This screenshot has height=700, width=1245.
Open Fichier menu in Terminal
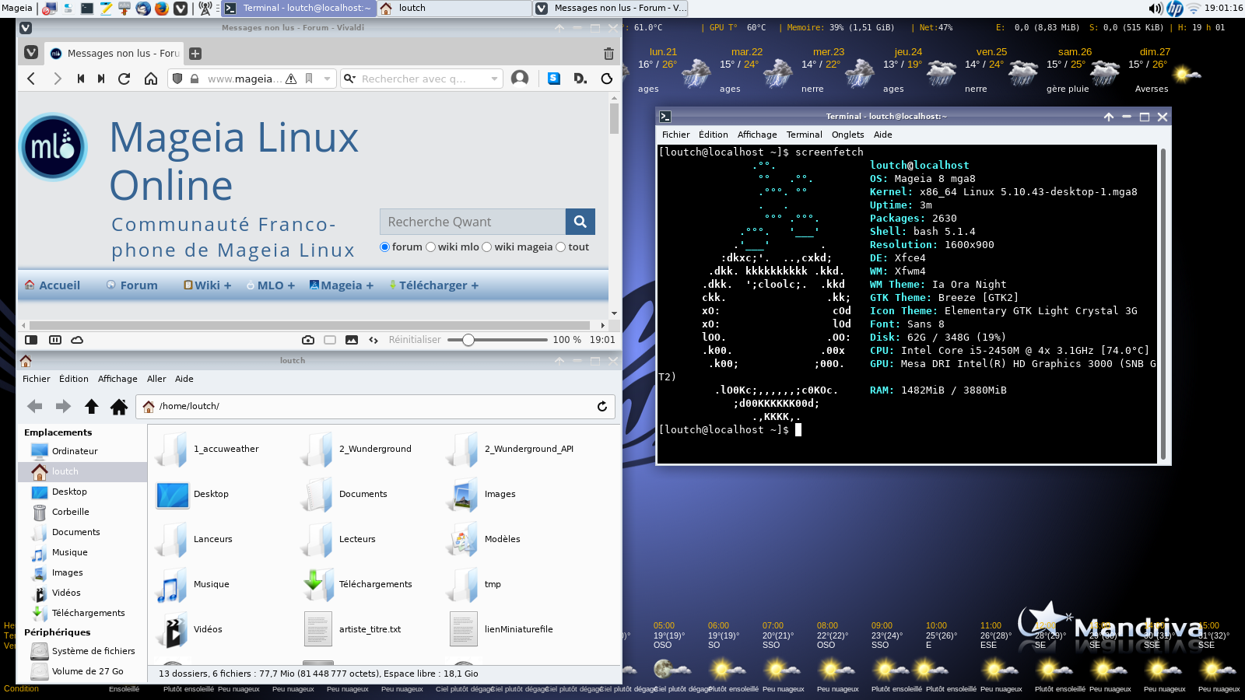point(675,135)
